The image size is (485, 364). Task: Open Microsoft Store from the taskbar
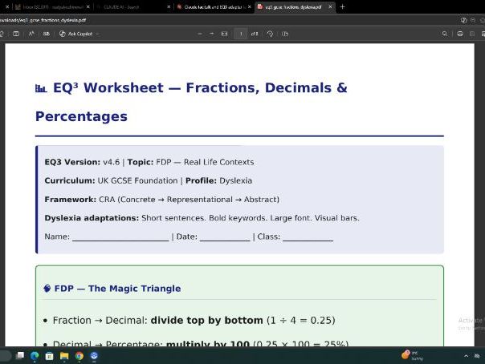[49, 356]
